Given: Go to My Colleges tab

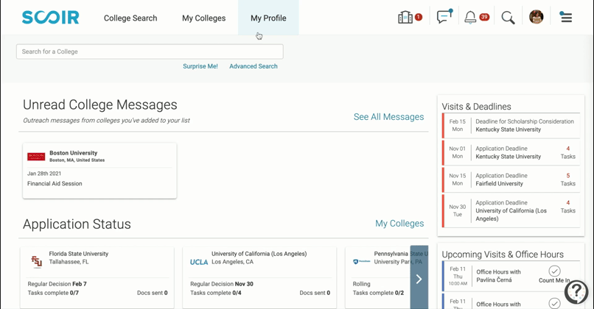Looking at the screenshot, I should [204, 18].
